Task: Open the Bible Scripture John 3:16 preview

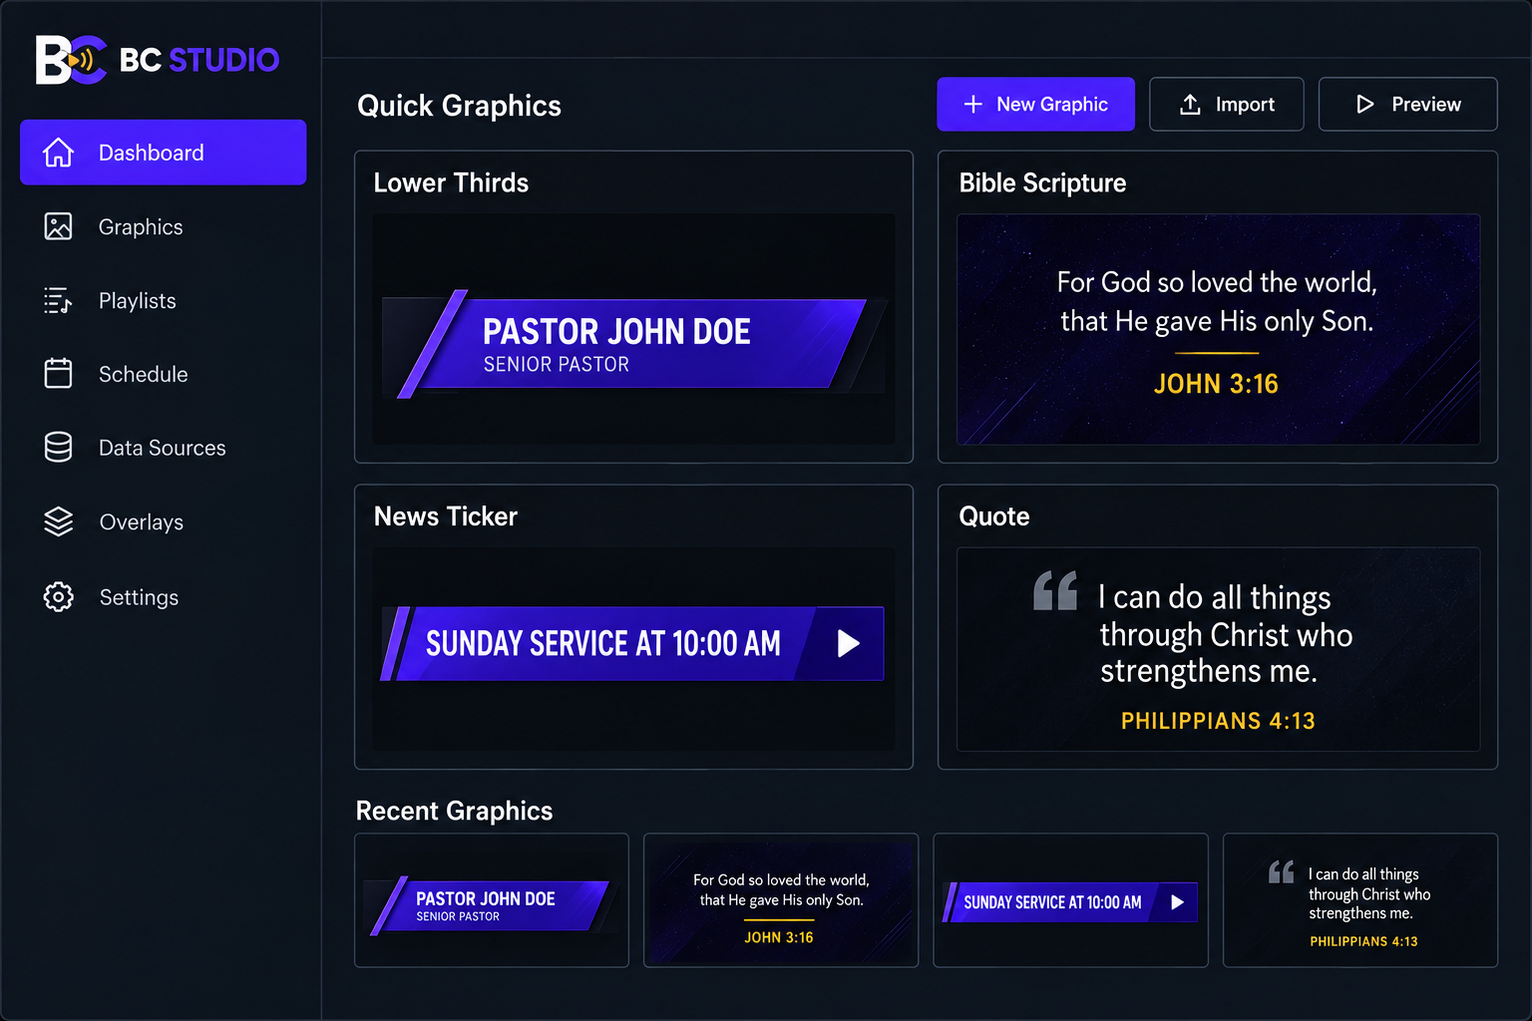Action: click(x=1218, y=329)
